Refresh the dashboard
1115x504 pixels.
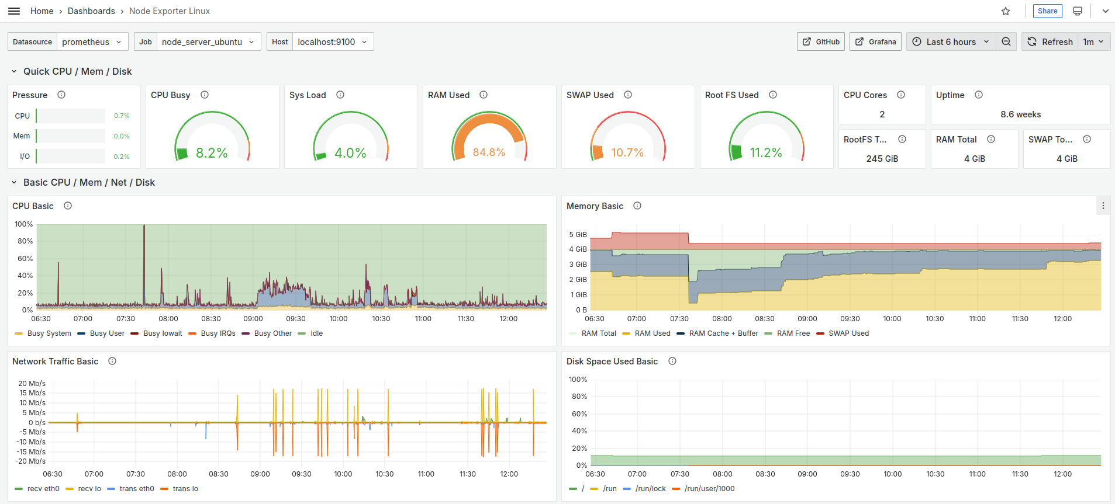(1050, 41)
